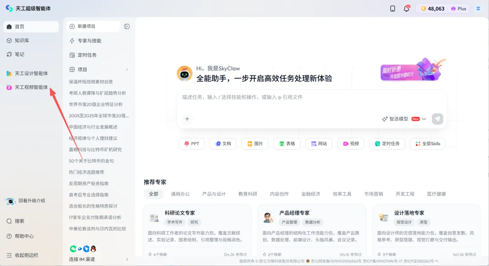
Task: Click the 48,063 points balance
Action: tap(432, 9)
